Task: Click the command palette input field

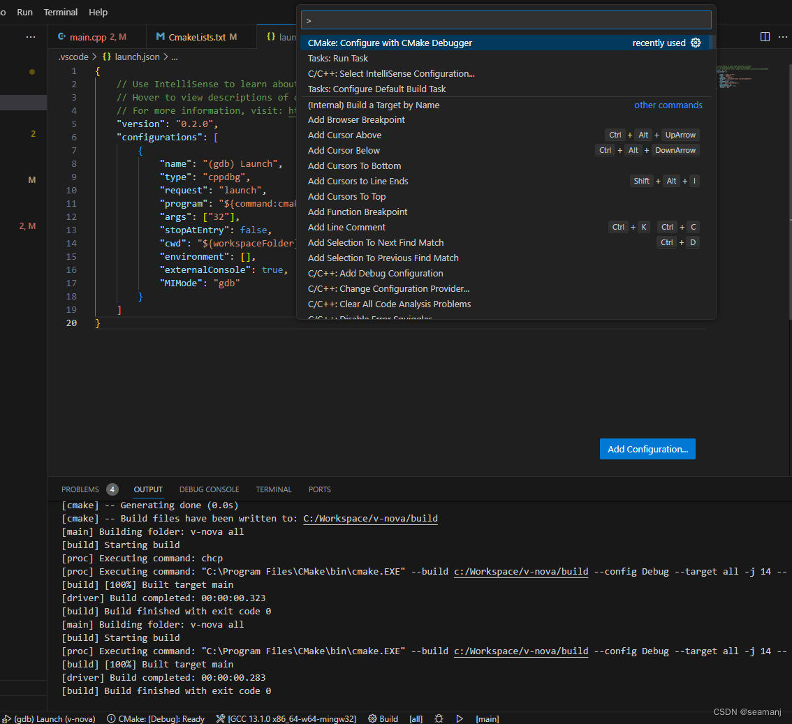Action: pyautogui.click(x=505, y=20)
